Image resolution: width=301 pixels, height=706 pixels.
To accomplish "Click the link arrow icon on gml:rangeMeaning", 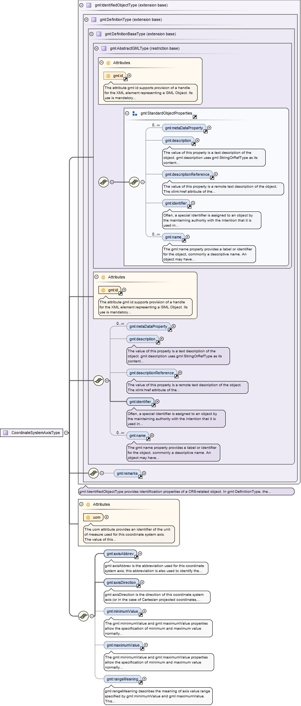I will [141, 682].
